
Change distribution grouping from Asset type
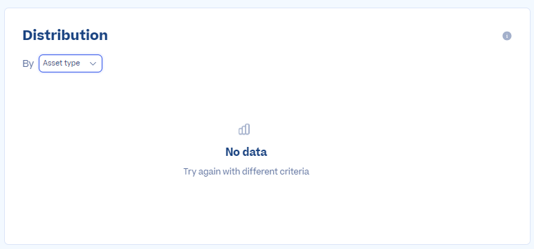(x=71, y=63)
